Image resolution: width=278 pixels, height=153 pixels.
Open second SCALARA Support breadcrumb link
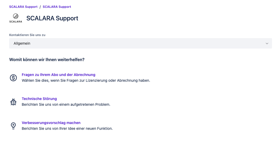pyautogui.click(x=57, y=7)
